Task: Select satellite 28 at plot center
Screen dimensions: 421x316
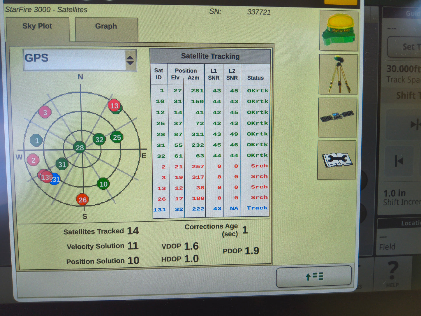Action: click(x=80, y=148)
